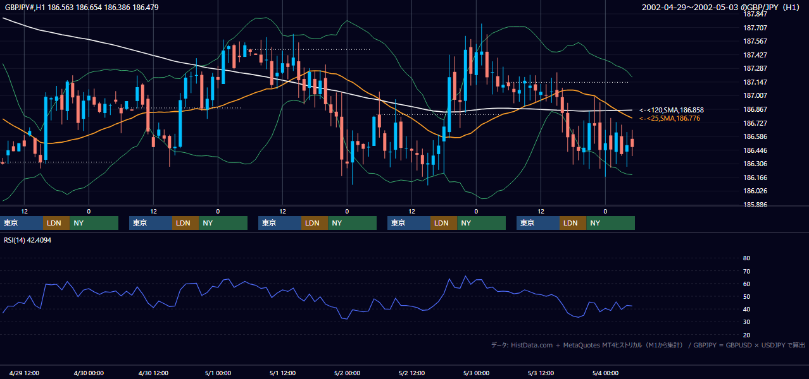The height and width of the screenshot is (379, 809).
Task: Click price axis value 186.306
Action: tap(755, 164)
